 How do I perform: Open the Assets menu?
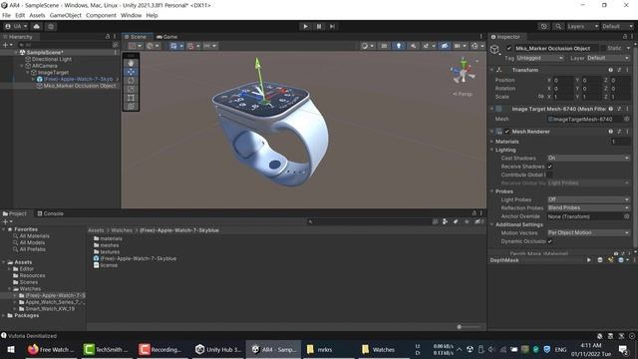37,16
